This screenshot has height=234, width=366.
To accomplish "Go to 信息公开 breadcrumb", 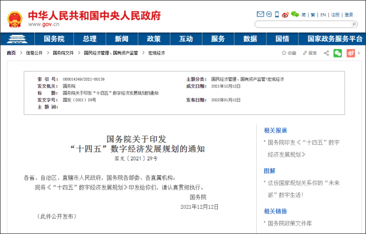I will pyautogui.click(x=34, y=53).
